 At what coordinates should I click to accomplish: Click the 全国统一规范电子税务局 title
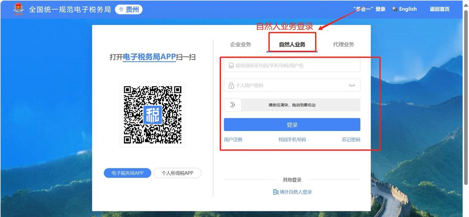tap(70, 9)
